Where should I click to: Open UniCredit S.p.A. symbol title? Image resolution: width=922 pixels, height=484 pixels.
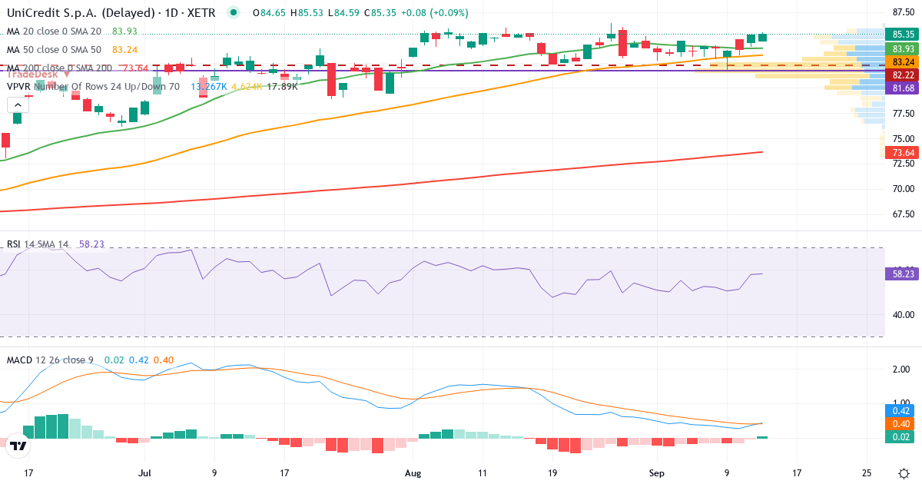112,12
